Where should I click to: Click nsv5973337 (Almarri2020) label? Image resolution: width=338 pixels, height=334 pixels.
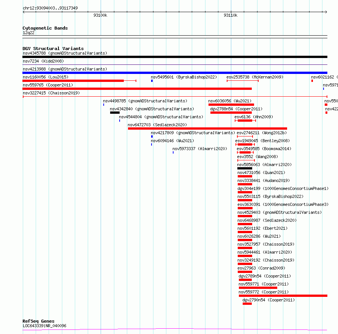200,149
